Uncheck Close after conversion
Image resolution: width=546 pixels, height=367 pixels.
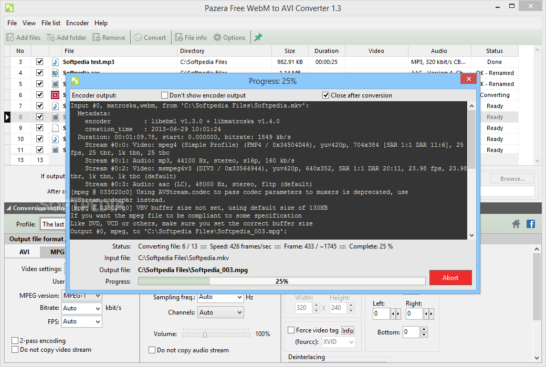click(x=326, y=95)
